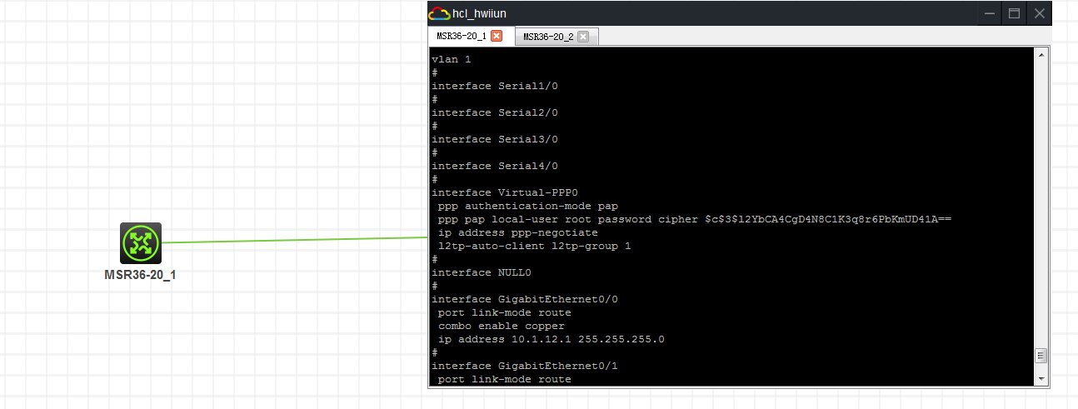Click the 'interface Serial2/0' line

click(x=495, y=112)
